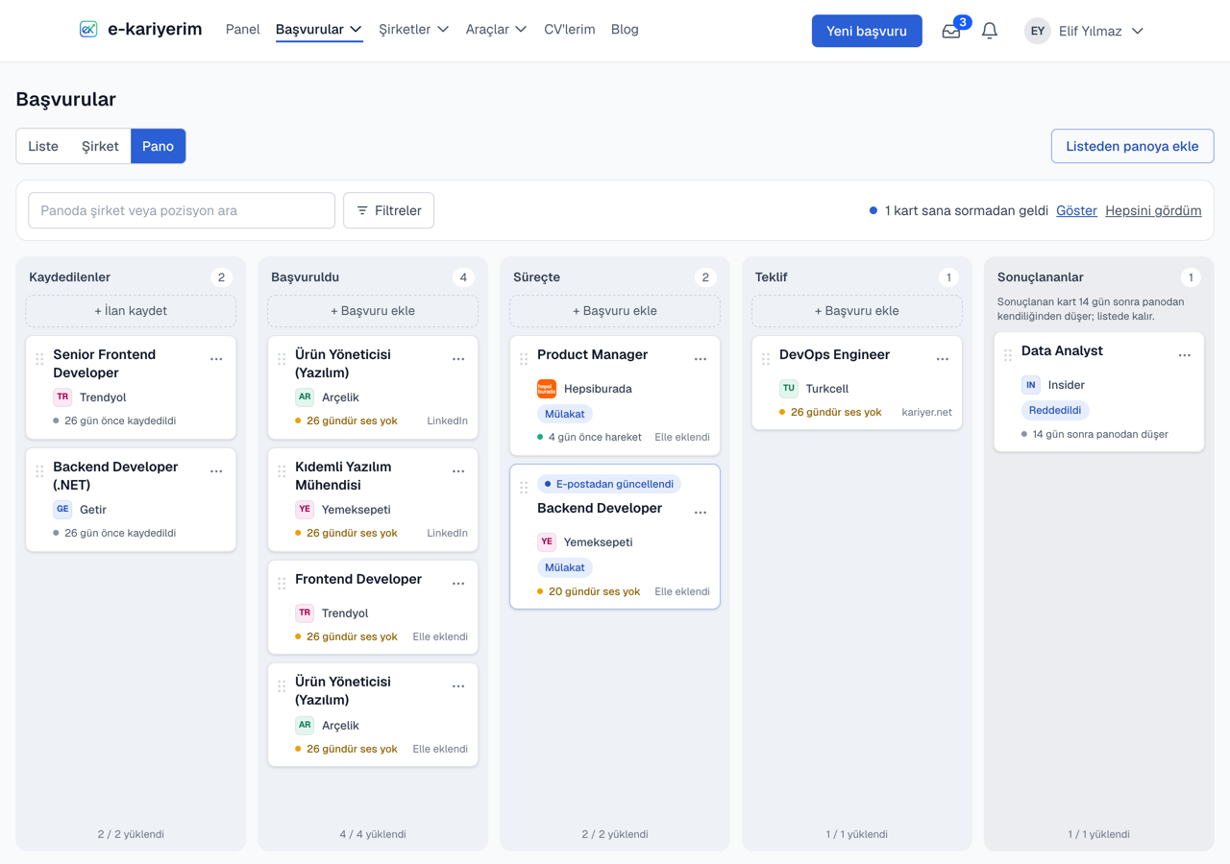
Task: Click + Başvuru ekle in Süreçte column
Action: [x=615, y=311]
